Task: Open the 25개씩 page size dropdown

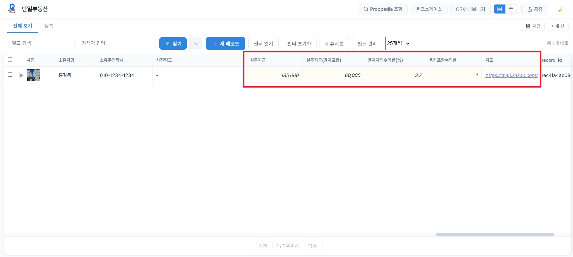Action: 398,43
